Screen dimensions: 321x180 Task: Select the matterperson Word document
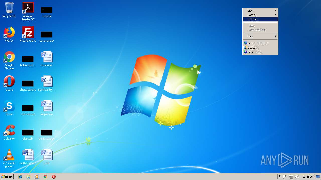pos(28,157)
